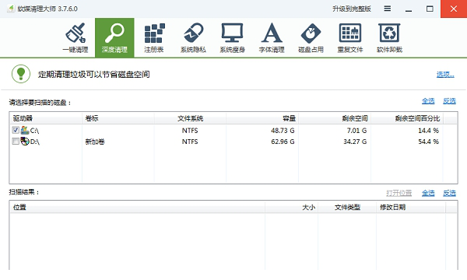The image size is (467, 280).
Task: Open the 注册表 registry cleaner
Action: (154, 38)
